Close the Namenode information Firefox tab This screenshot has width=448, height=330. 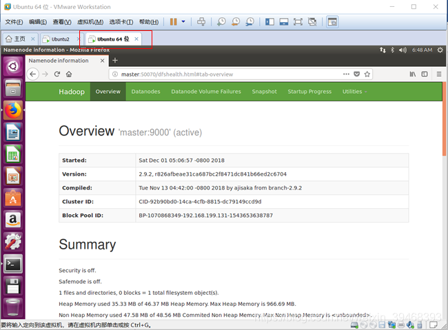point(102,61)
